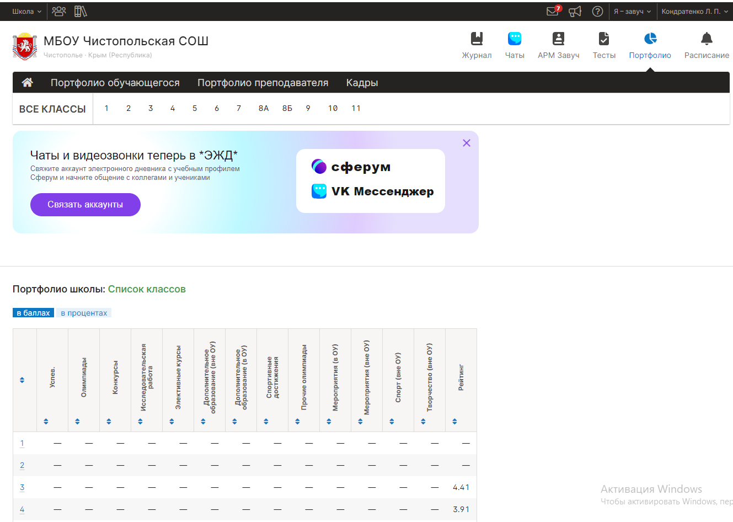Click the megaphone announcements icon
This screenshot has width=733, height=522.
tap(575, 12)
